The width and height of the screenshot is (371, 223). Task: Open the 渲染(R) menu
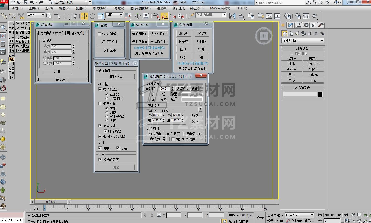click(162, 8)
